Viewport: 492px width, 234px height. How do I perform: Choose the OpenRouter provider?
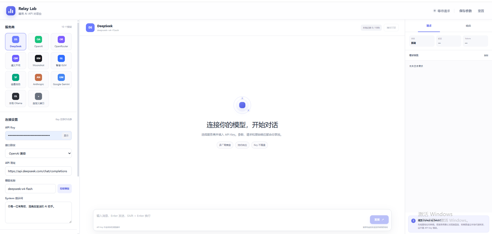tap(61, 42)
